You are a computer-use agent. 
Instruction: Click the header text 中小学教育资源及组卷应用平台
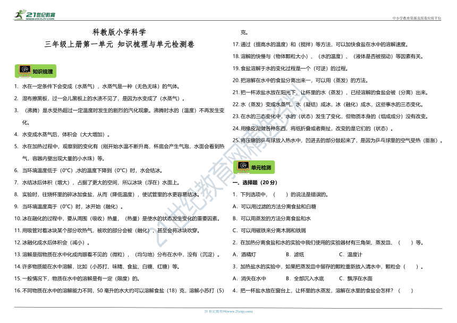point(417,18)
